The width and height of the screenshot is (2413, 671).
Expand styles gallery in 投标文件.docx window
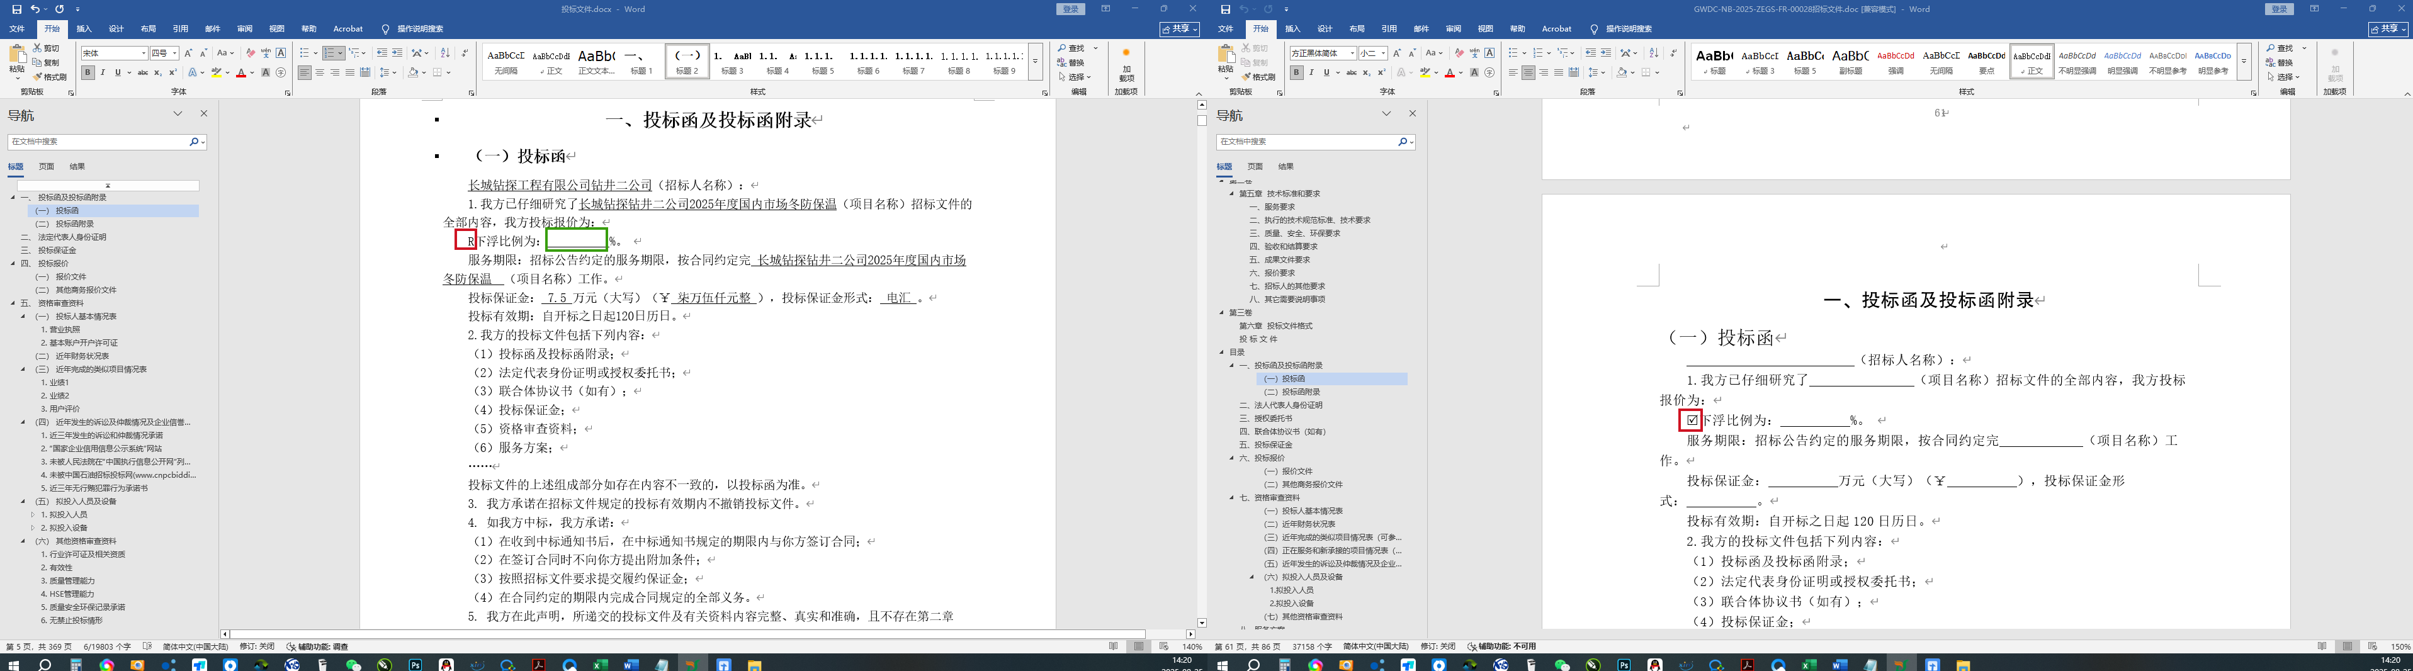pyautogui.click(x=1035, y=62)
